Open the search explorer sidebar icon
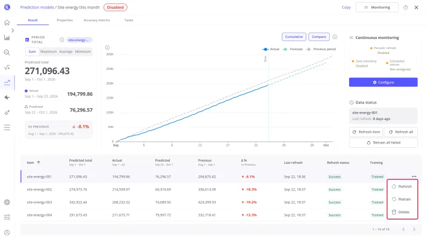The width and height of the screenshot is (427, 240). click(x=7, y=52)
